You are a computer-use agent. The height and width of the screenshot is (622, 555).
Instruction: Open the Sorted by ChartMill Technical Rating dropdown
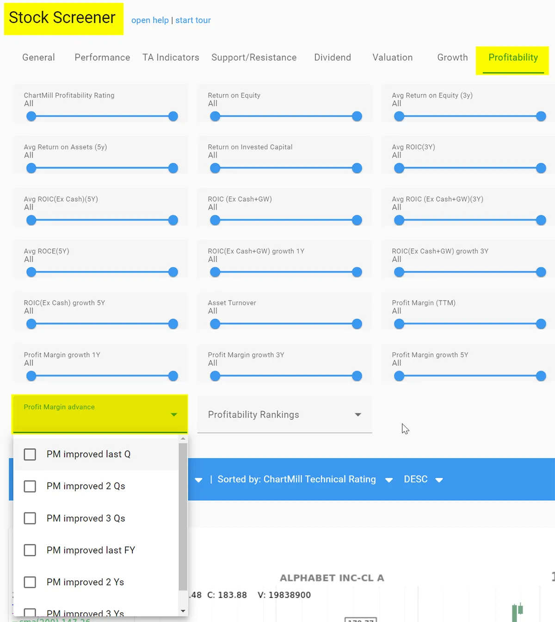389,480
